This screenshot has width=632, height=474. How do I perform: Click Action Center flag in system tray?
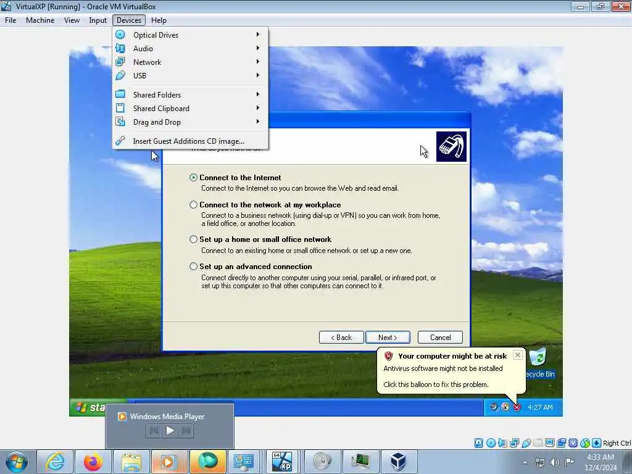(x=569, y=462)
